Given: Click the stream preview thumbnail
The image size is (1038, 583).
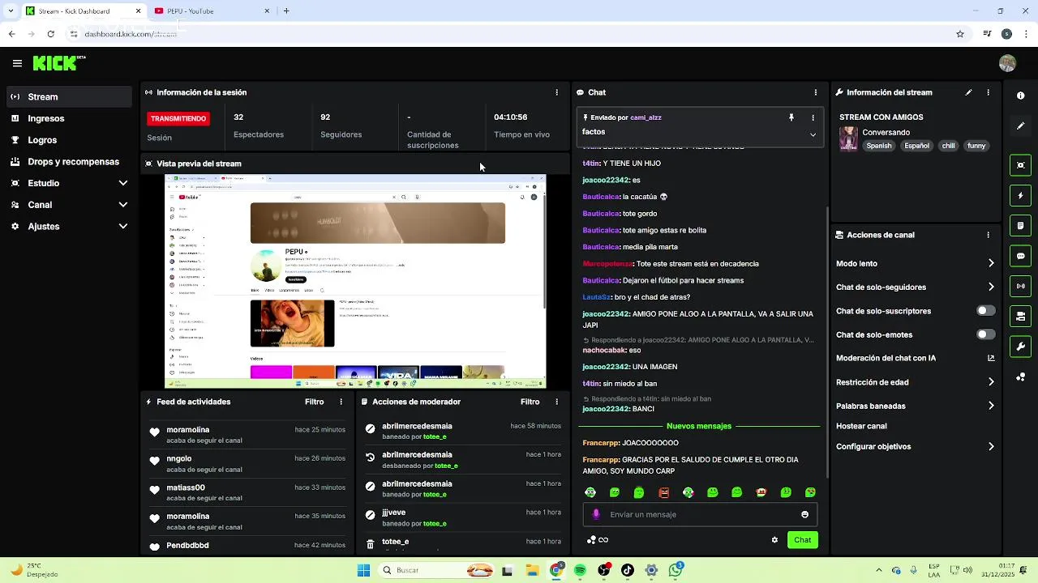Looking at the screenshot, I should [x=355, y=281].
